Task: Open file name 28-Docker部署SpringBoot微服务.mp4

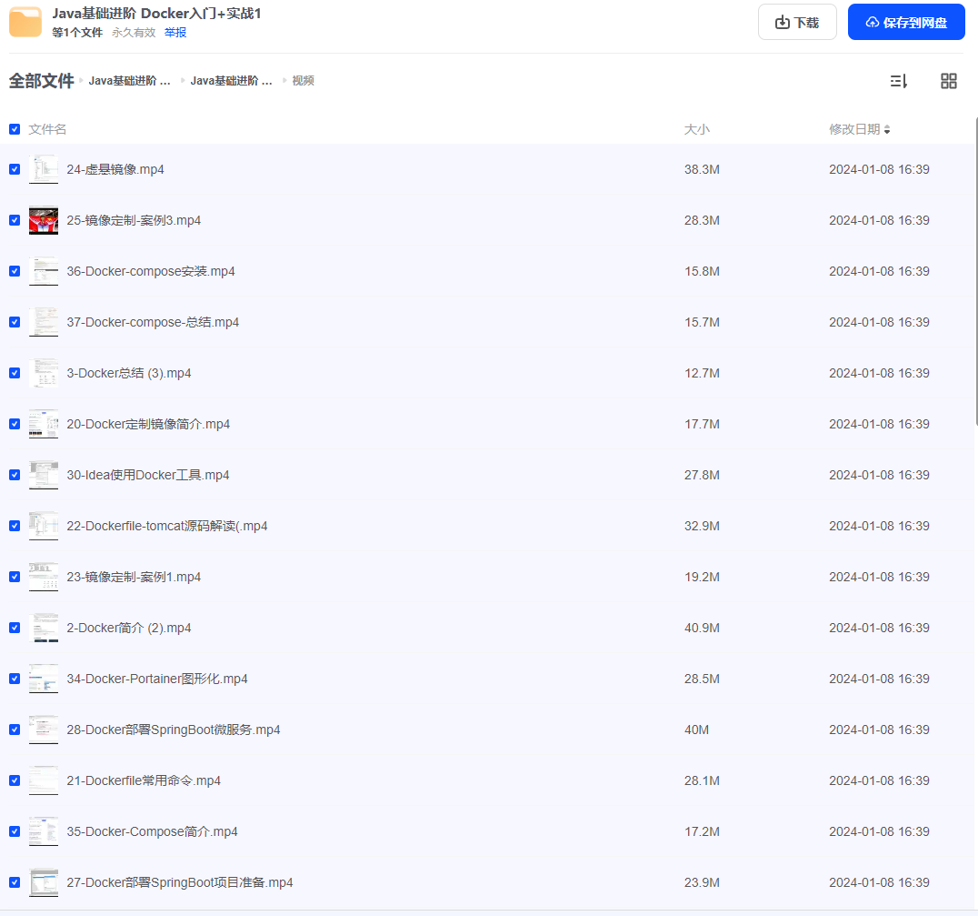Action: [174, 730]
